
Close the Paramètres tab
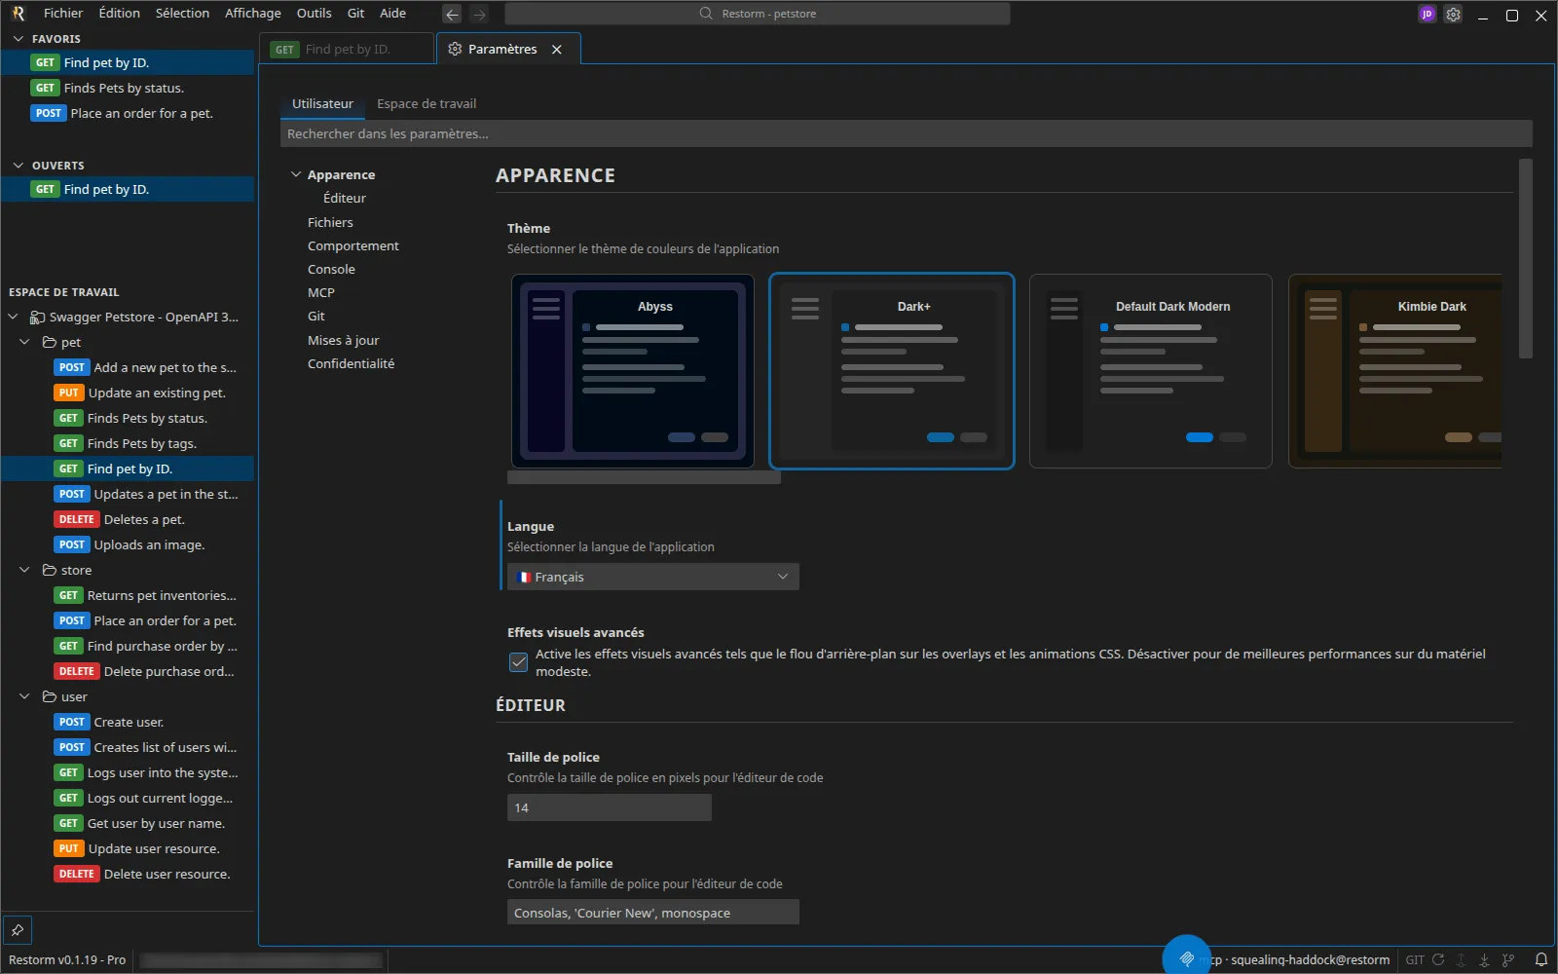557,50
